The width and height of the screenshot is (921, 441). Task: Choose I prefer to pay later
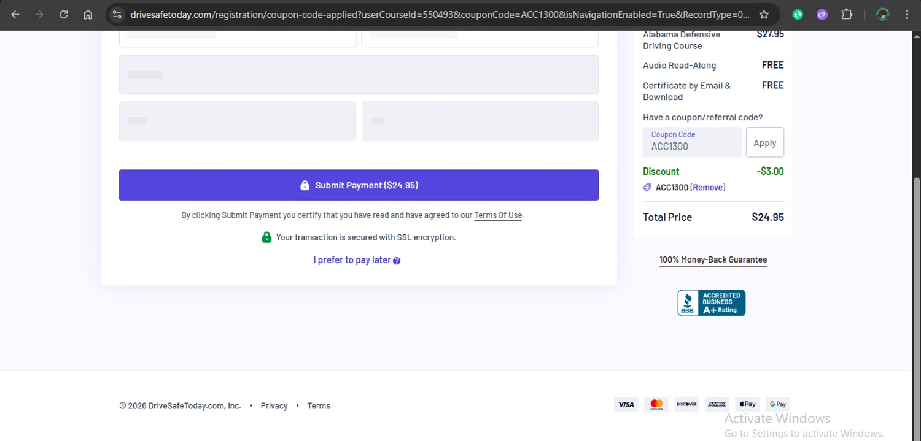tap(352, 260)
